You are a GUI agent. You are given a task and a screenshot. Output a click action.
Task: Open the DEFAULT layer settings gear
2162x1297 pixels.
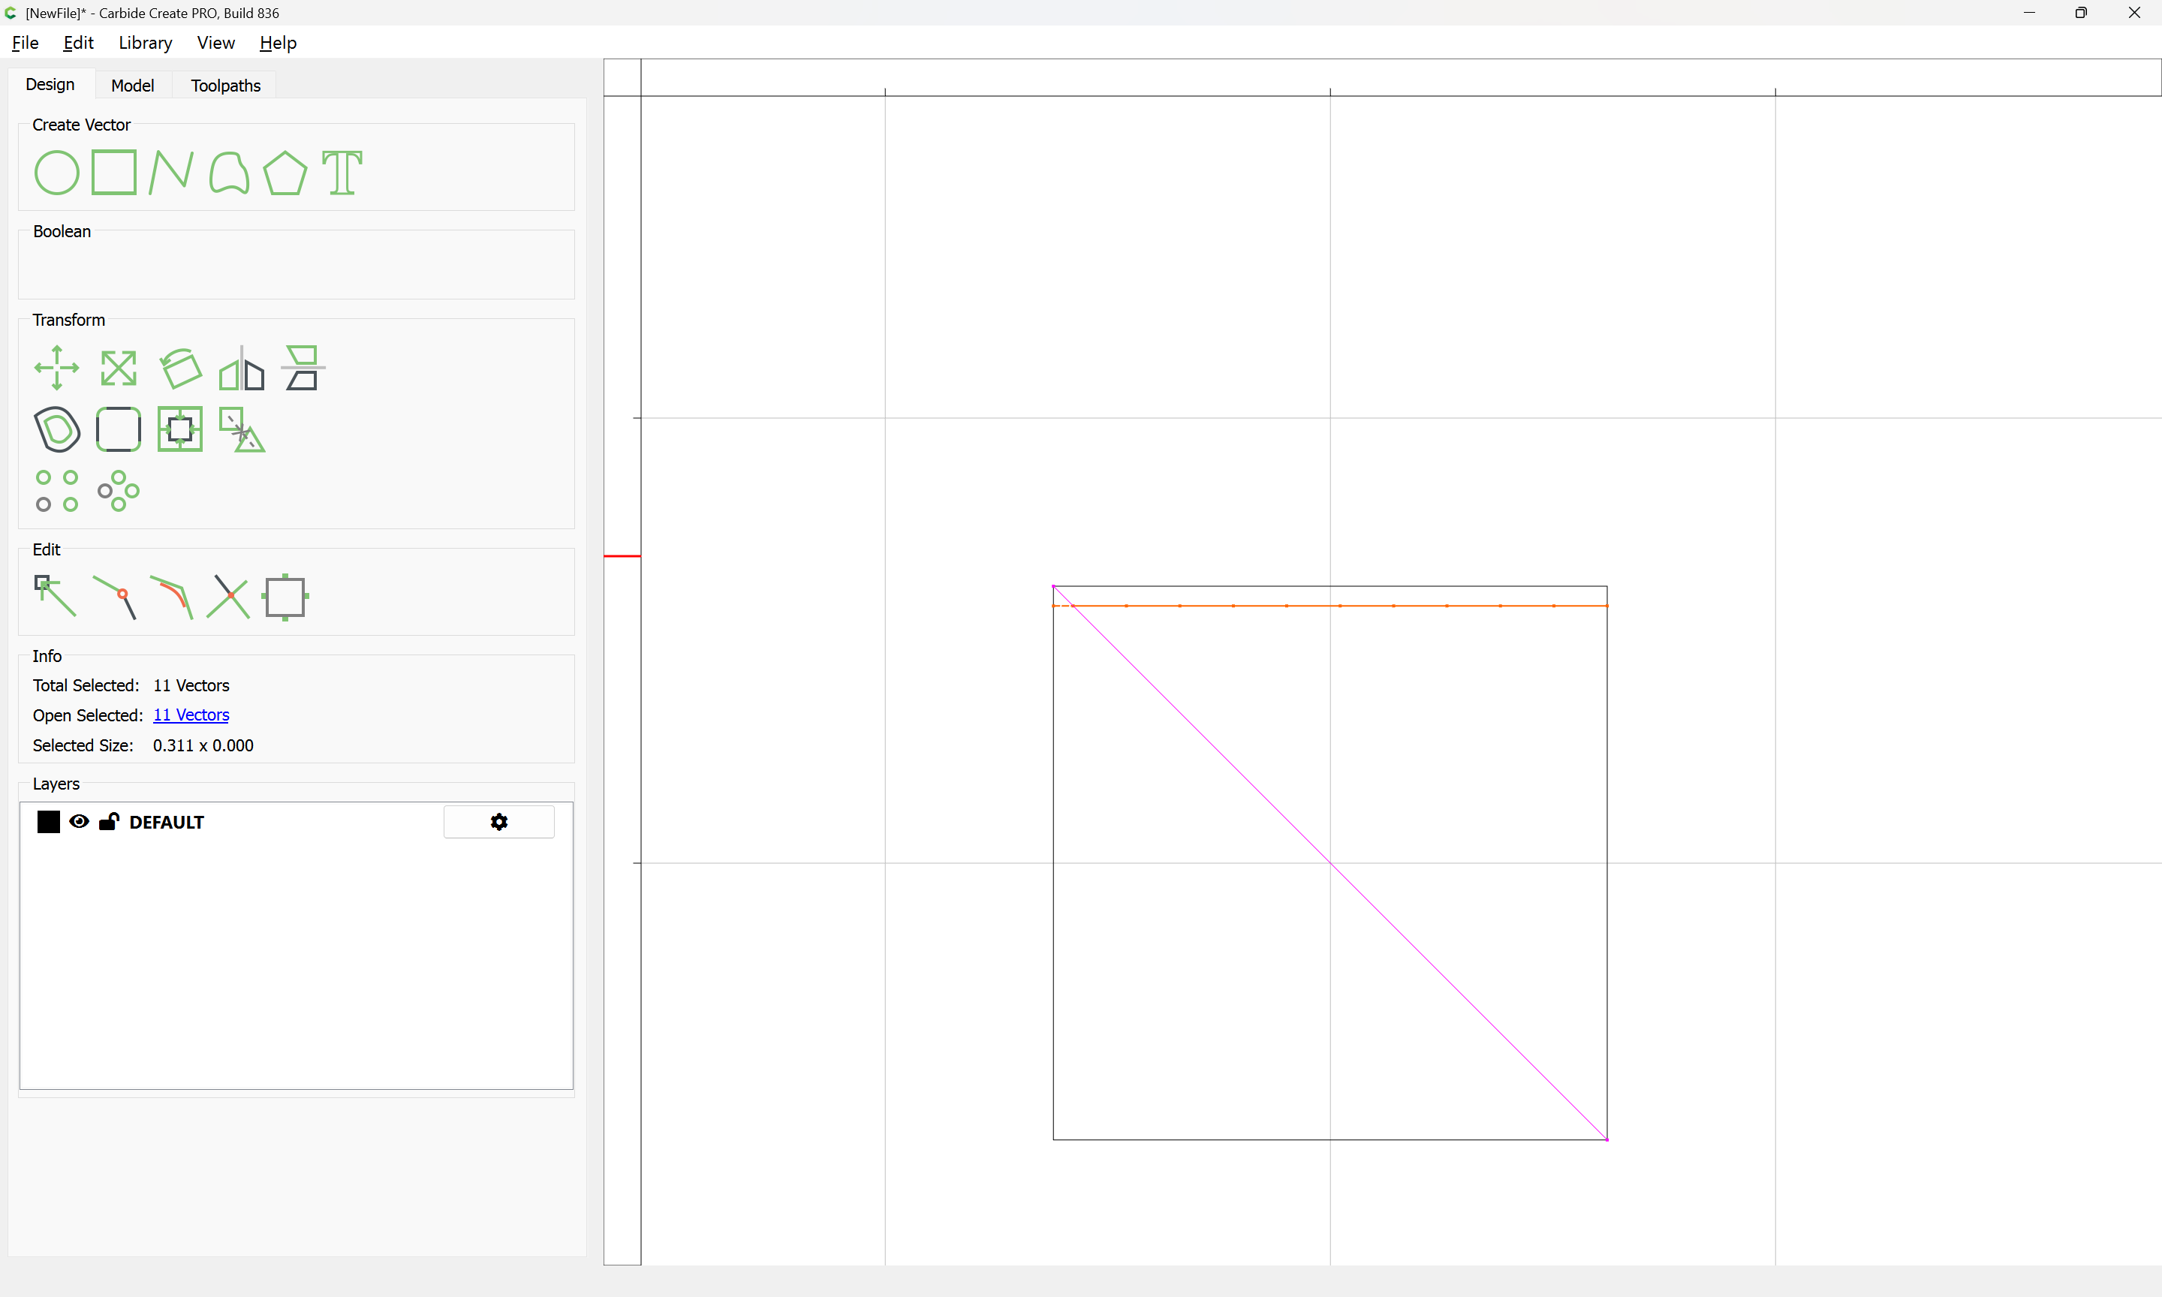(x=498, y=822)
